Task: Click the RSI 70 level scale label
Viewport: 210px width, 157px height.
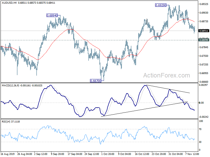Action: click(200, 129)
